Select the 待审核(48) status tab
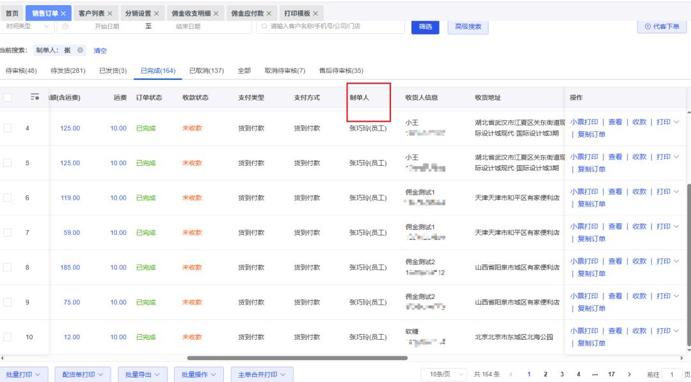This screenshot has width=691, height=382. click(21, 70)
